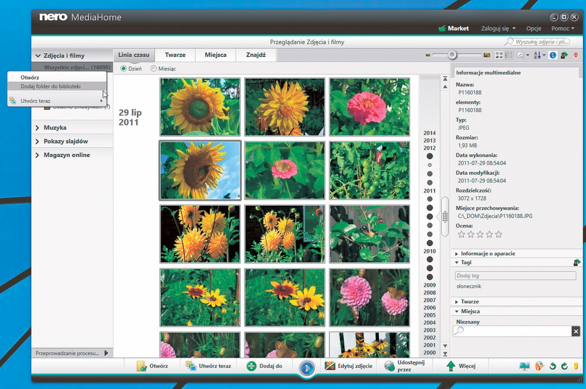Viewport: 586px width, 389px height.
Task: Click the small thumbnail size icon left of slider
Action: point(428,55)
